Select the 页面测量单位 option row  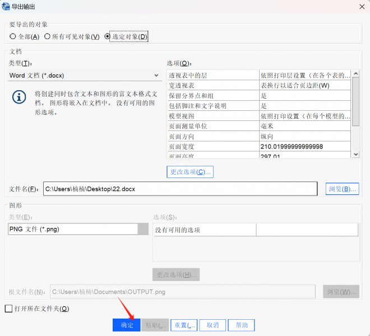click(258, 126)
